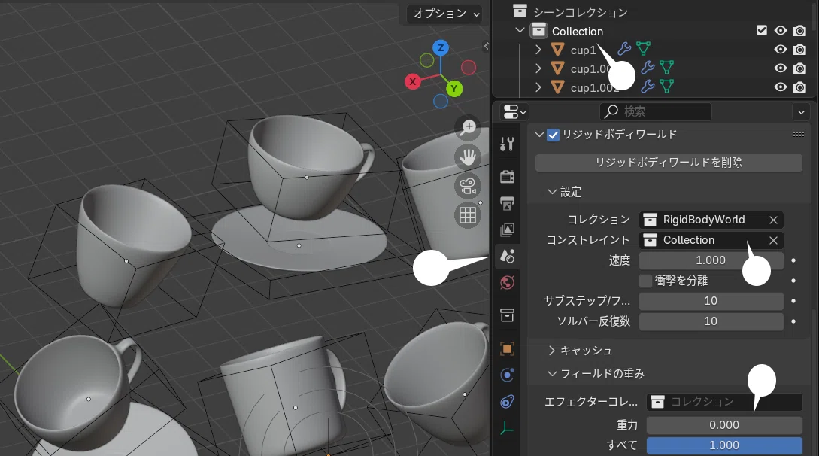Clear the RigidBodyWorld collection with X
The height and width of the screenshot is (456, 819).
[773, 220]
